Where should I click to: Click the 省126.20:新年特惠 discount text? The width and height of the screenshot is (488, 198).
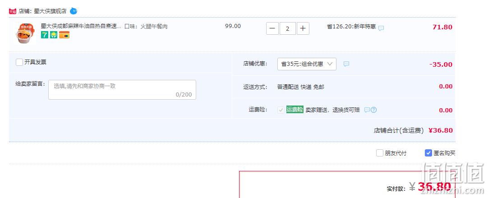pyautogui.click(x=351, y=27)
